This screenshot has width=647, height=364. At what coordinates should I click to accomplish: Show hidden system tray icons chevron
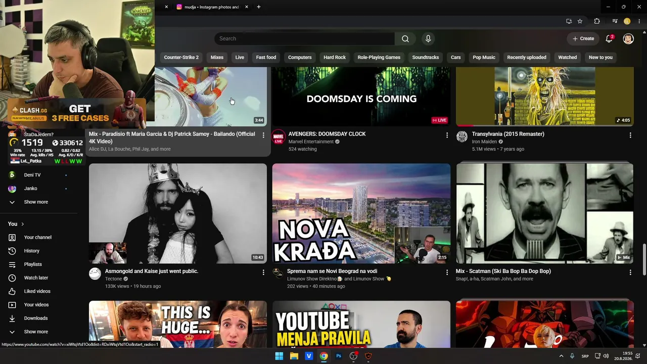point(561,356)
